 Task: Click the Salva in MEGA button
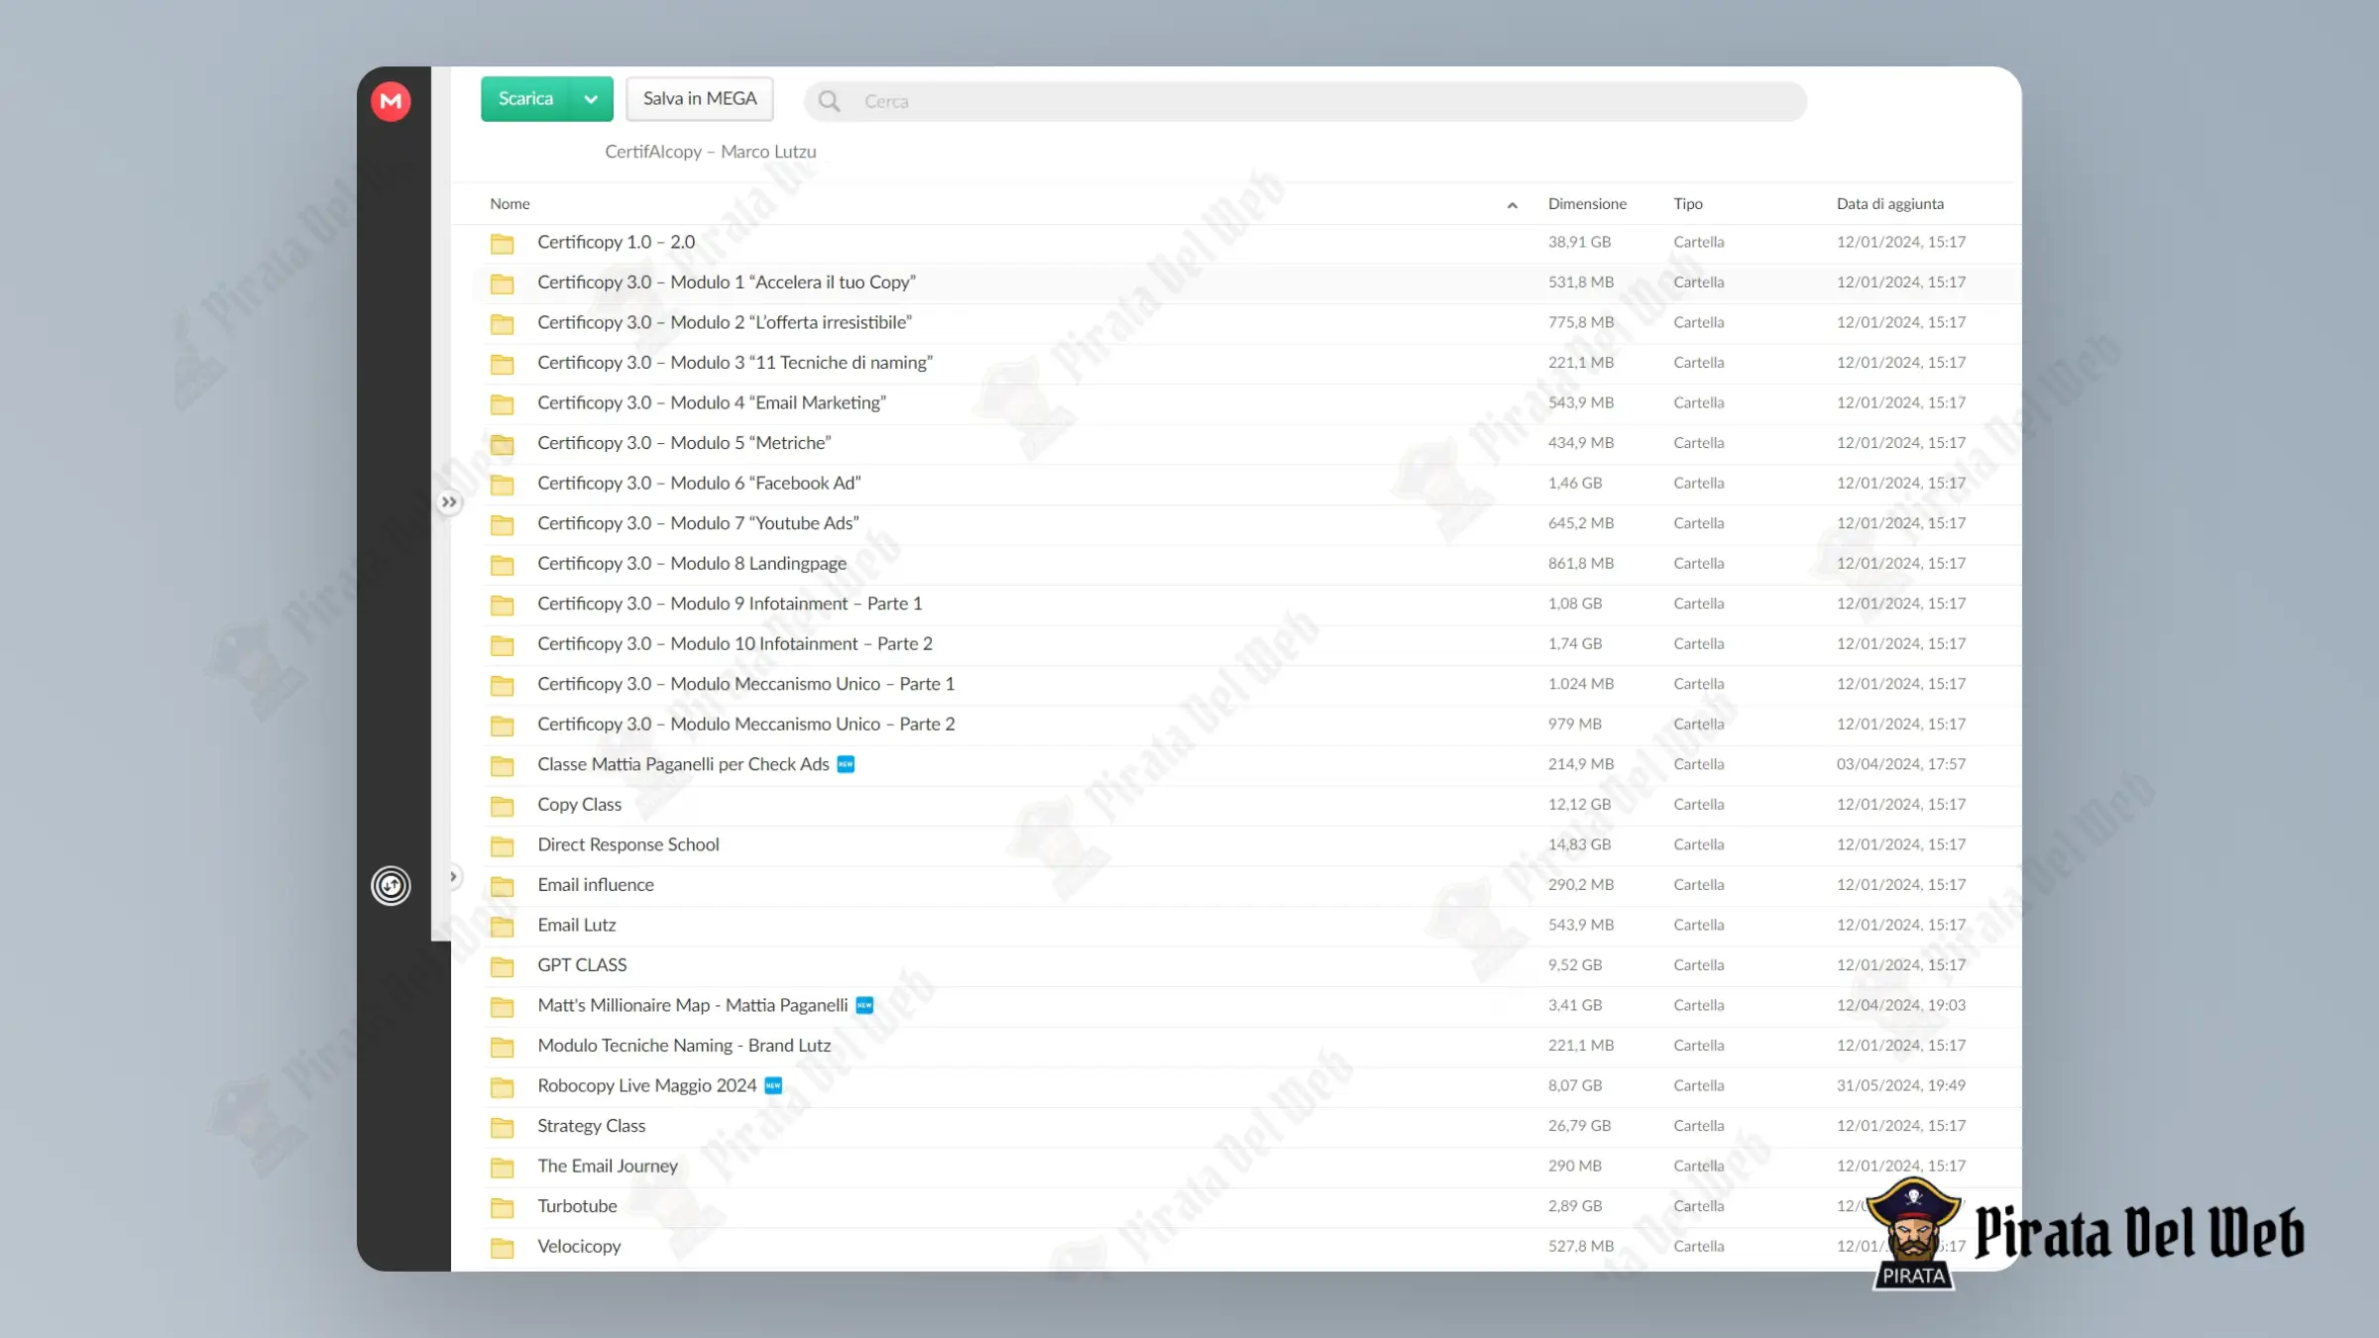click(700, 99)
